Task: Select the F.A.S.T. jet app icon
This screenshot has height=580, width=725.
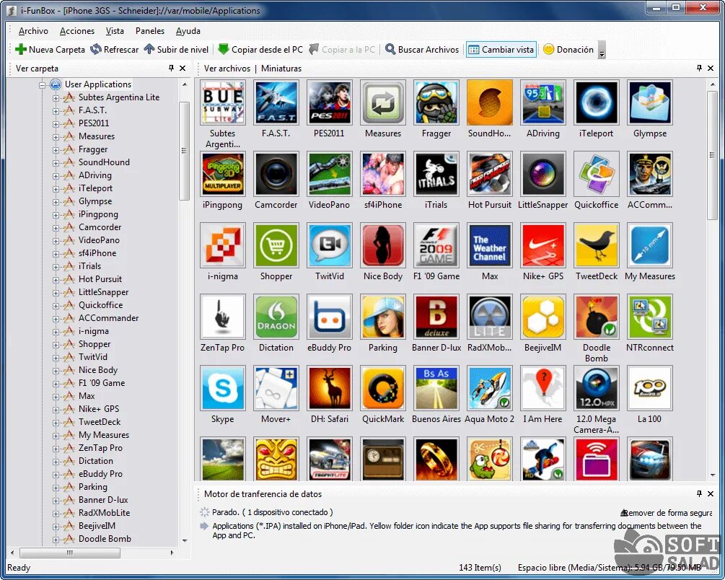Action: click(x=276, y=102)
